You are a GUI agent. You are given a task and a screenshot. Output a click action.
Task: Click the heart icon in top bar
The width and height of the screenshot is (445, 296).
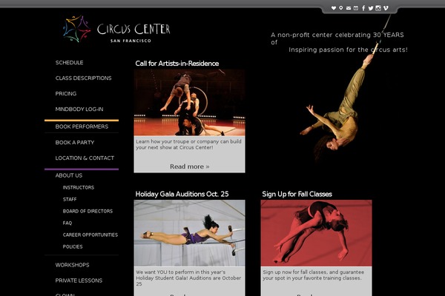tap(334, 8)
